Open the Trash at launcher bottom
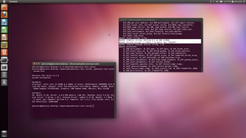Screen dimensions: 246x138 click(4, 134)
